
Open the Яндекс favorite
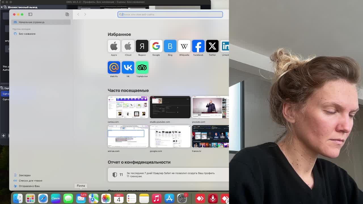(142, 46)
